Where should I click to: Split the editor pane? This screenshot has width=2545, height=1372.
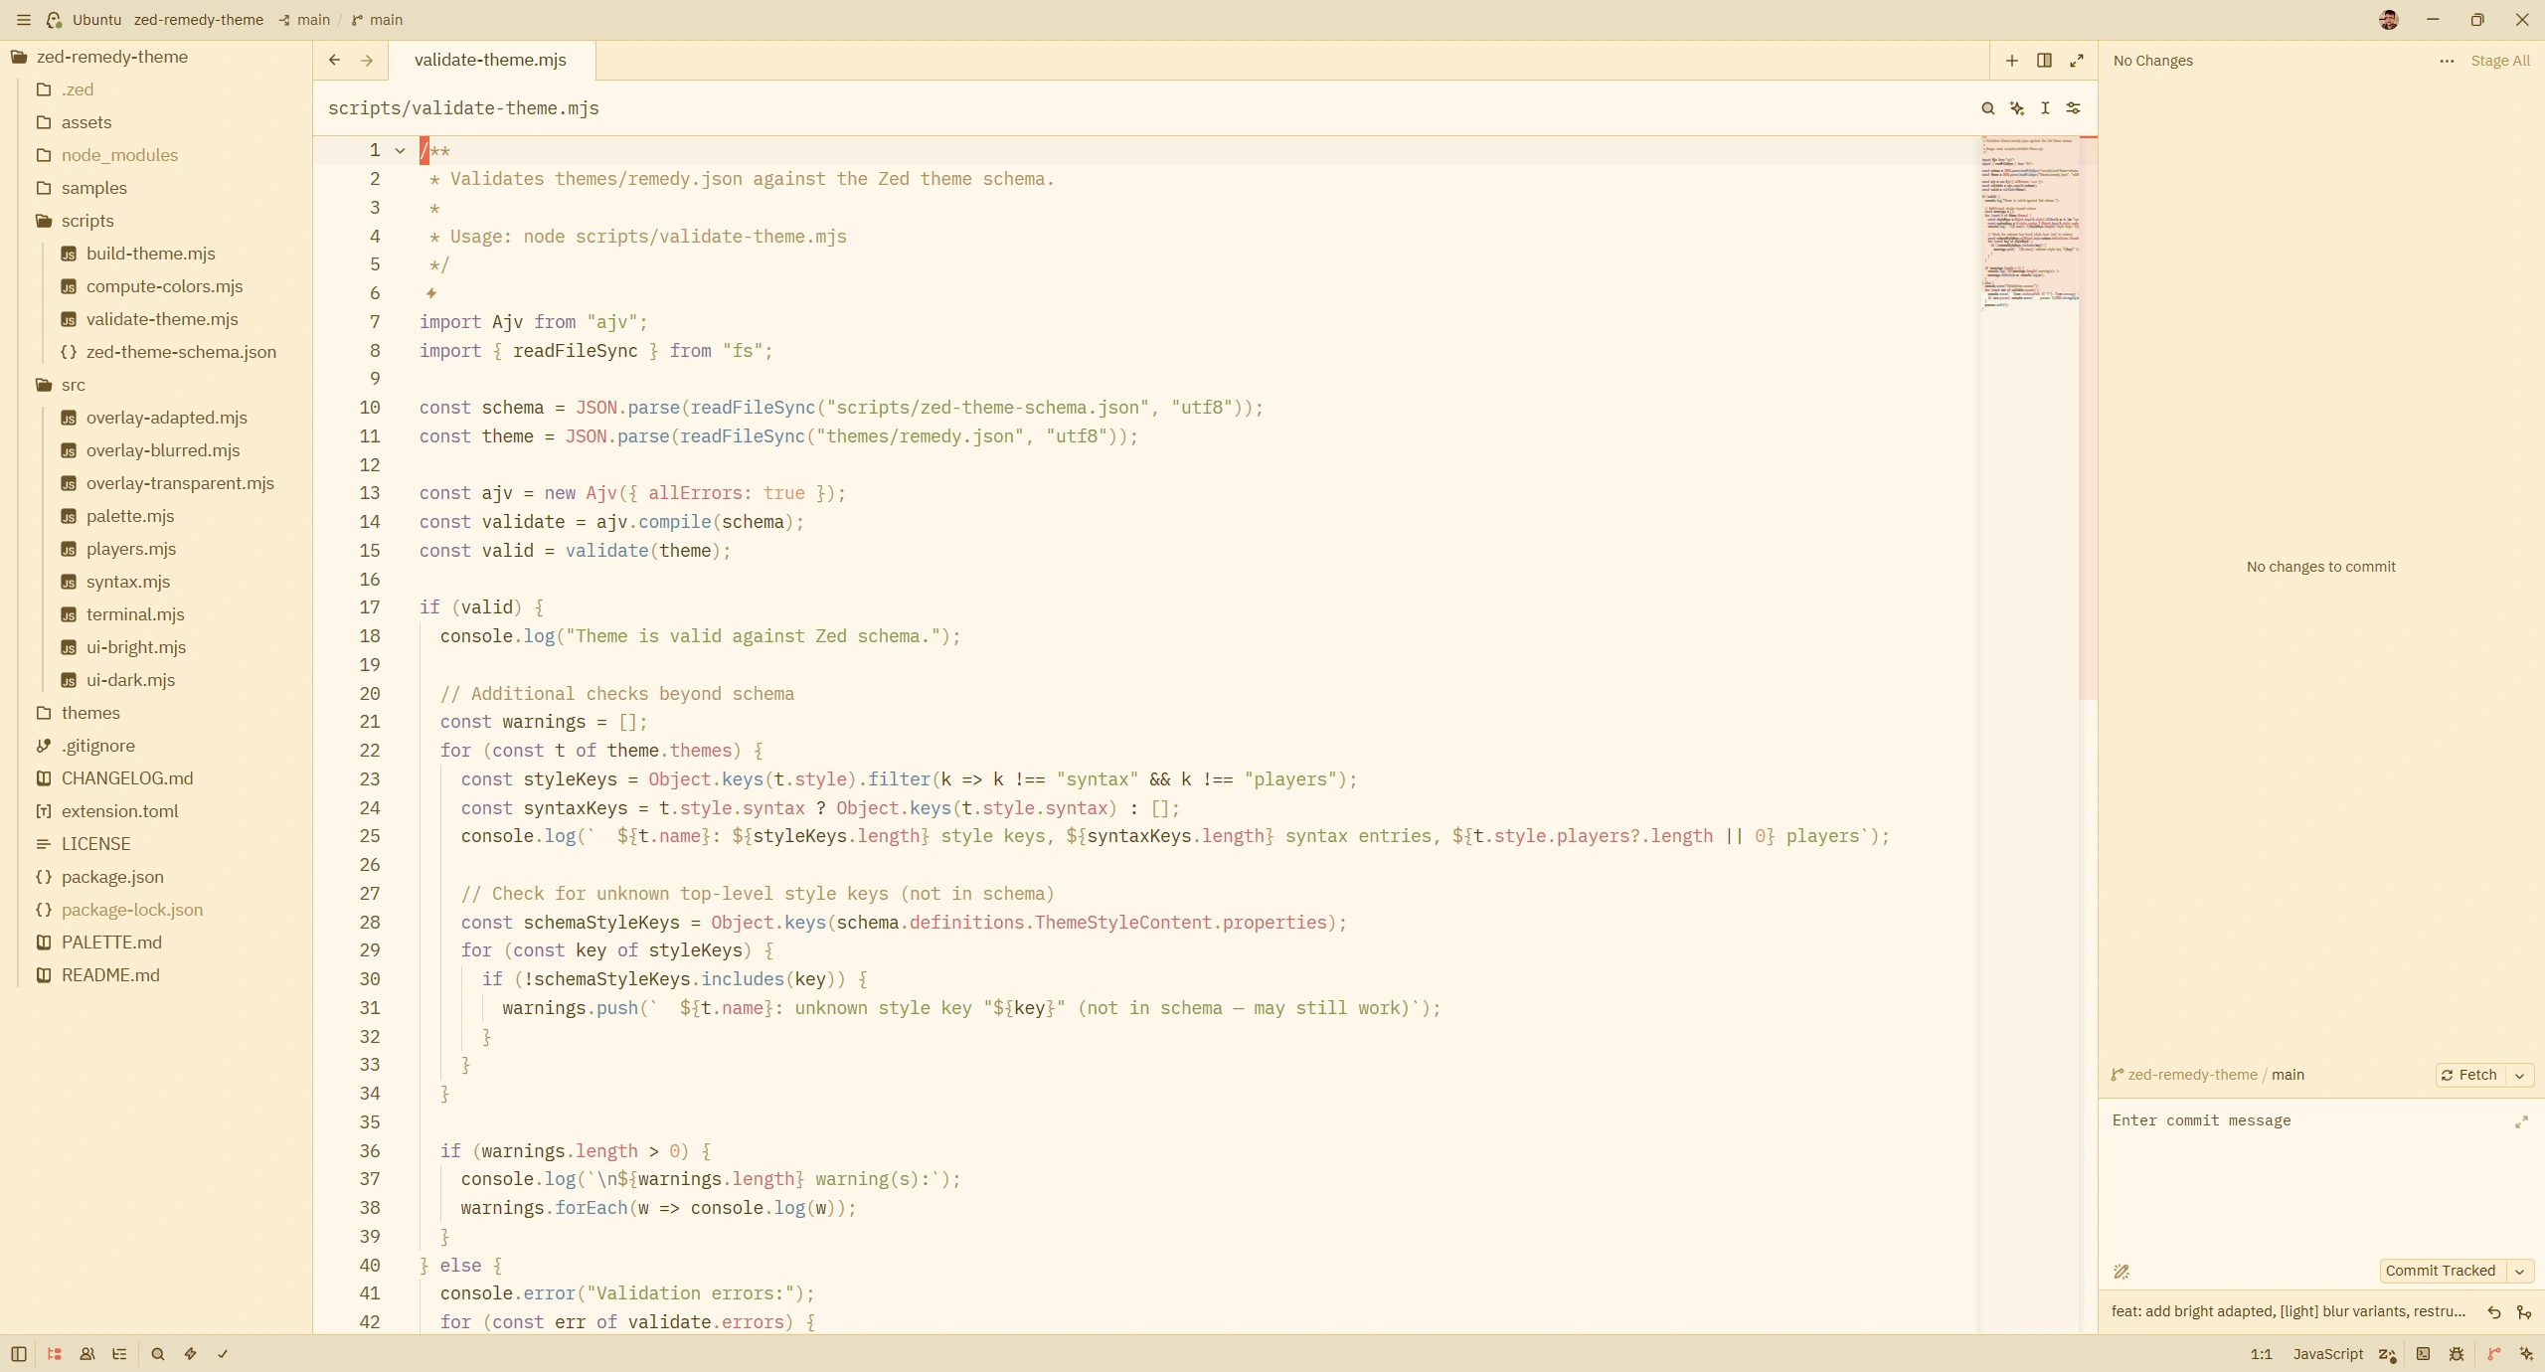(x=2044, y=61)
